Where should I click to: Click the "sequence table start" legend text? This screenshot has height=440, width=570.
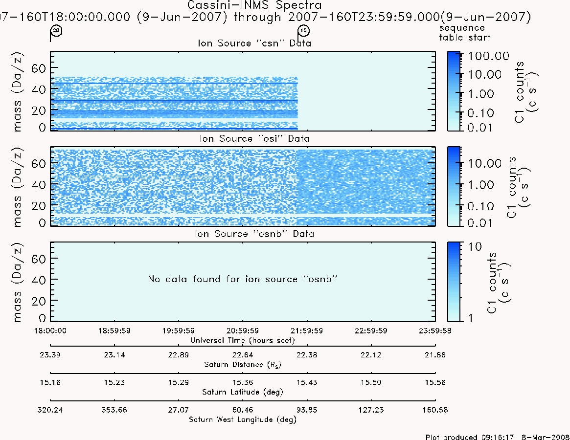pos(465,33)
